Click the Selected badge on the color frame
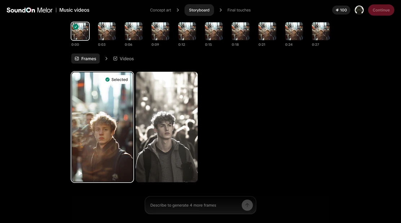Screen dimensions: 401x223 click(x=116, y=80)
